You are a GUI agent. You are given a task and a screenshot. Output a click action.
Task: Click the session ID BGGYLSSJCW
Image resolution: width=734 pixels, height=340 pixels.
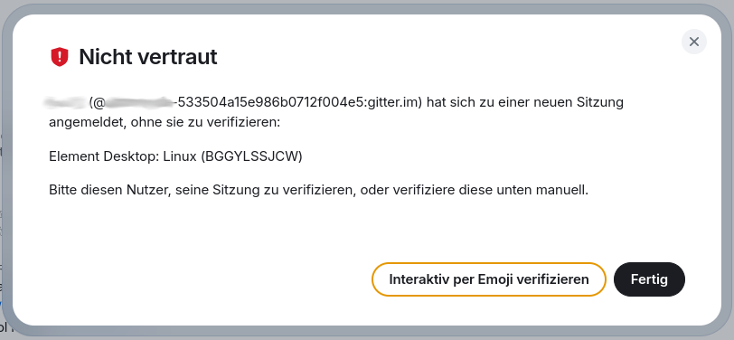coord(251,156)
